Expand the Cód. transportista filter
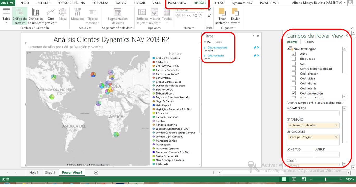Screen dimensions: 356x187 pos(205,48)
